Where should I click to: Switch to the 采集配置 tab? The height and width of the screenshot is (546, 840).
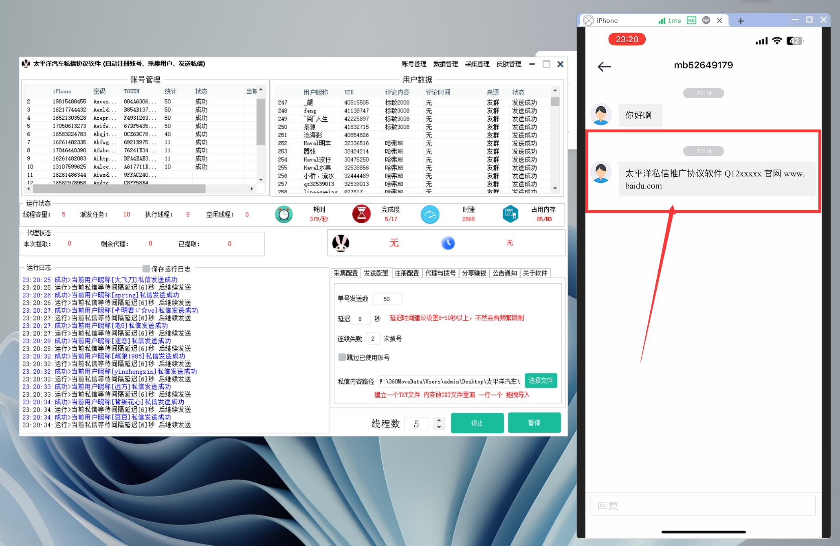tap(345, 273)
